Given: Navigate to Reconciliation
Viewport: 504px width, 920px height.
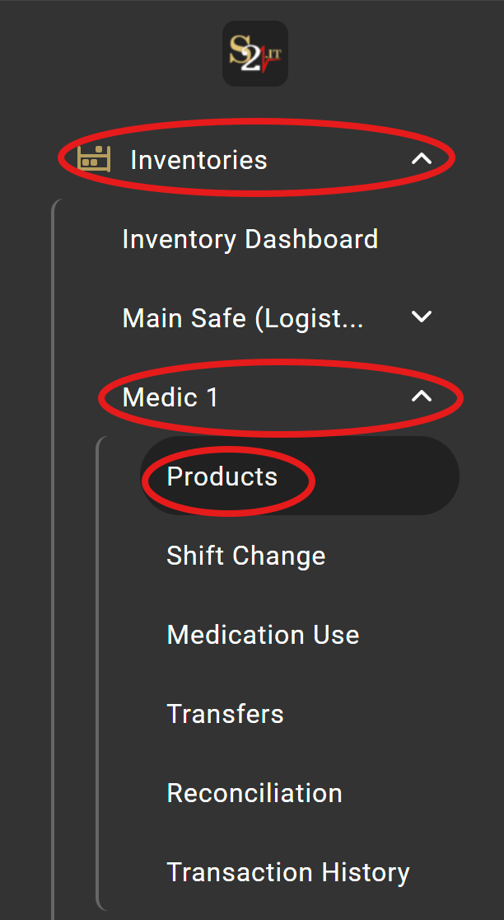Looking at the screenshot, I should (254, 792).
